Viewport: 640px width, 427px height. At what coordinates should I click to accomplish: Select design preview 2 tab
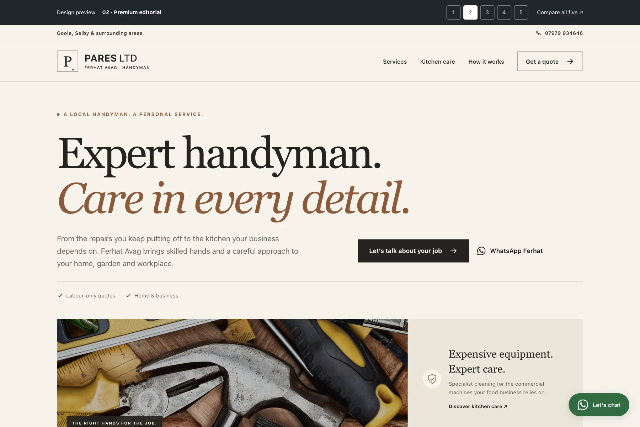coord(470,12)
